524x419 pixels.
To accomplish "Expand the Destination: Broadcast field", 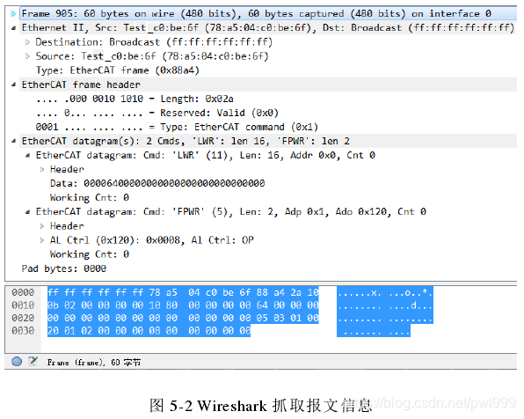I will click(28, 42).
